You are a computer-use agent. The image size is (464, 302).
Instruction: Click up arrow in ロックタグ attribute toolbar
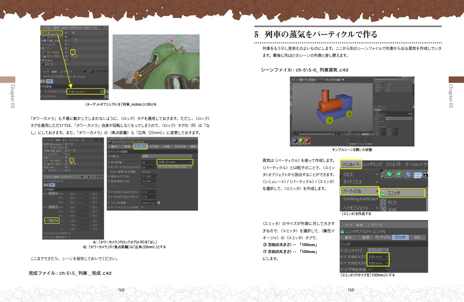[89, 177]
